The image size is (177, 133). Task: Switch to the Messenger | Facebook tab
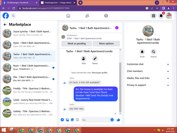coord(19,3)
